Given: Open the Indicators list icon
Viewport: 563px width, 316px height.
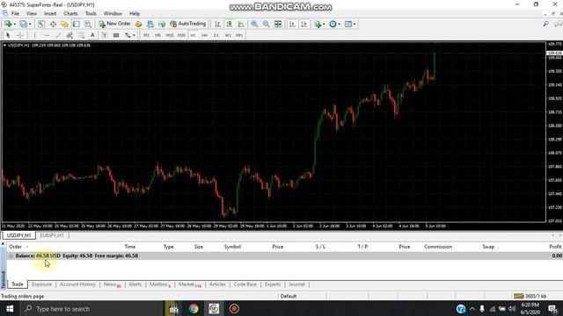Looking at the screenshot, I should [318, 24].
